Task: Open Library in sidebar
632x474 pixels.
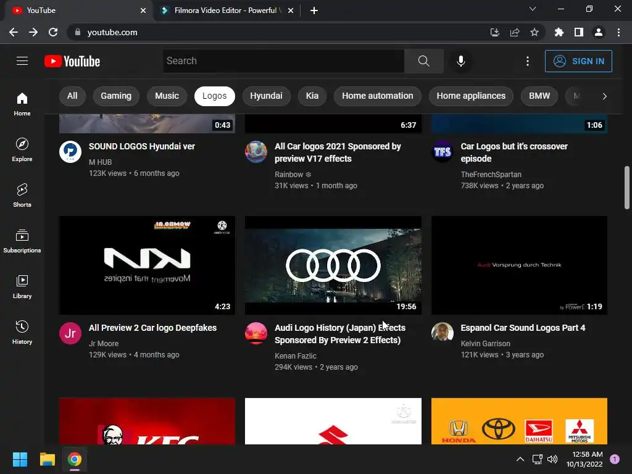Action: 22,286
